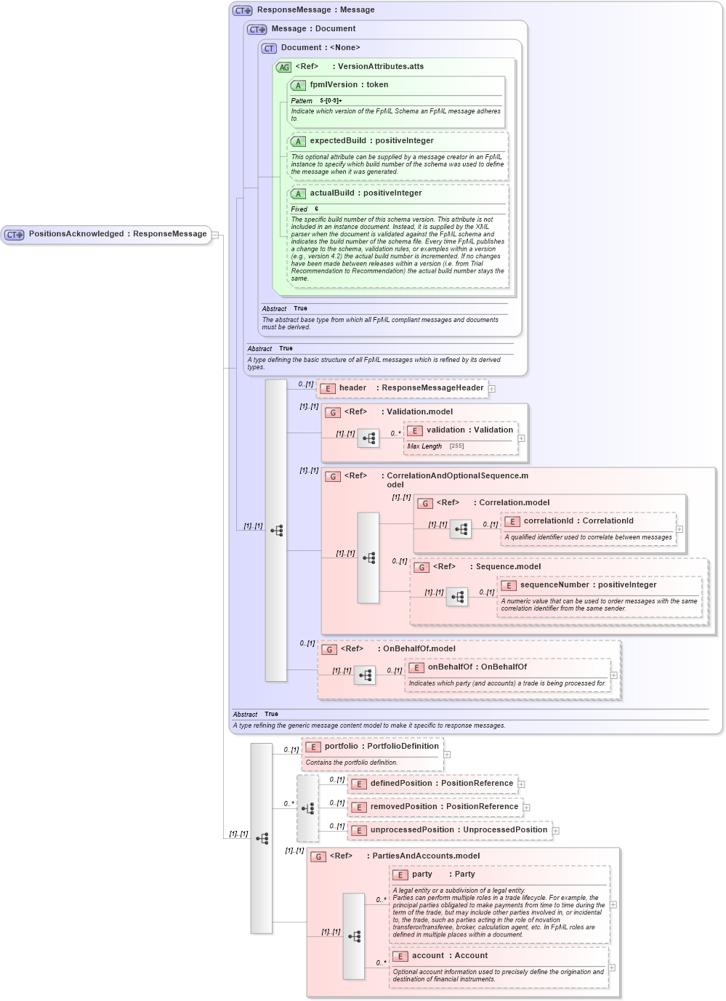This screenshot has width=726, height=1001.
Task: Click the CT icon beside Message : Document
Action: tap(257, 29)
